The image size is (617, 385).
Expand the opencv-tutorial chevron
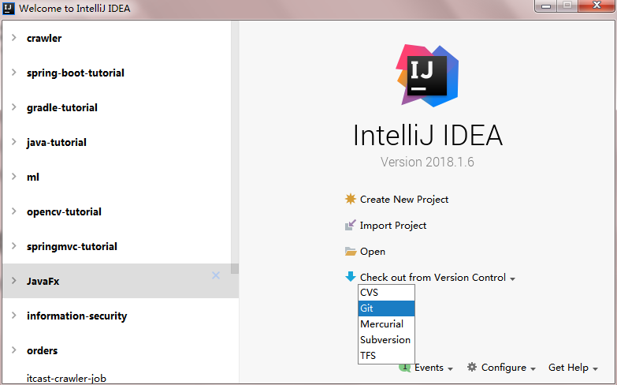click(x=13, y=211)
